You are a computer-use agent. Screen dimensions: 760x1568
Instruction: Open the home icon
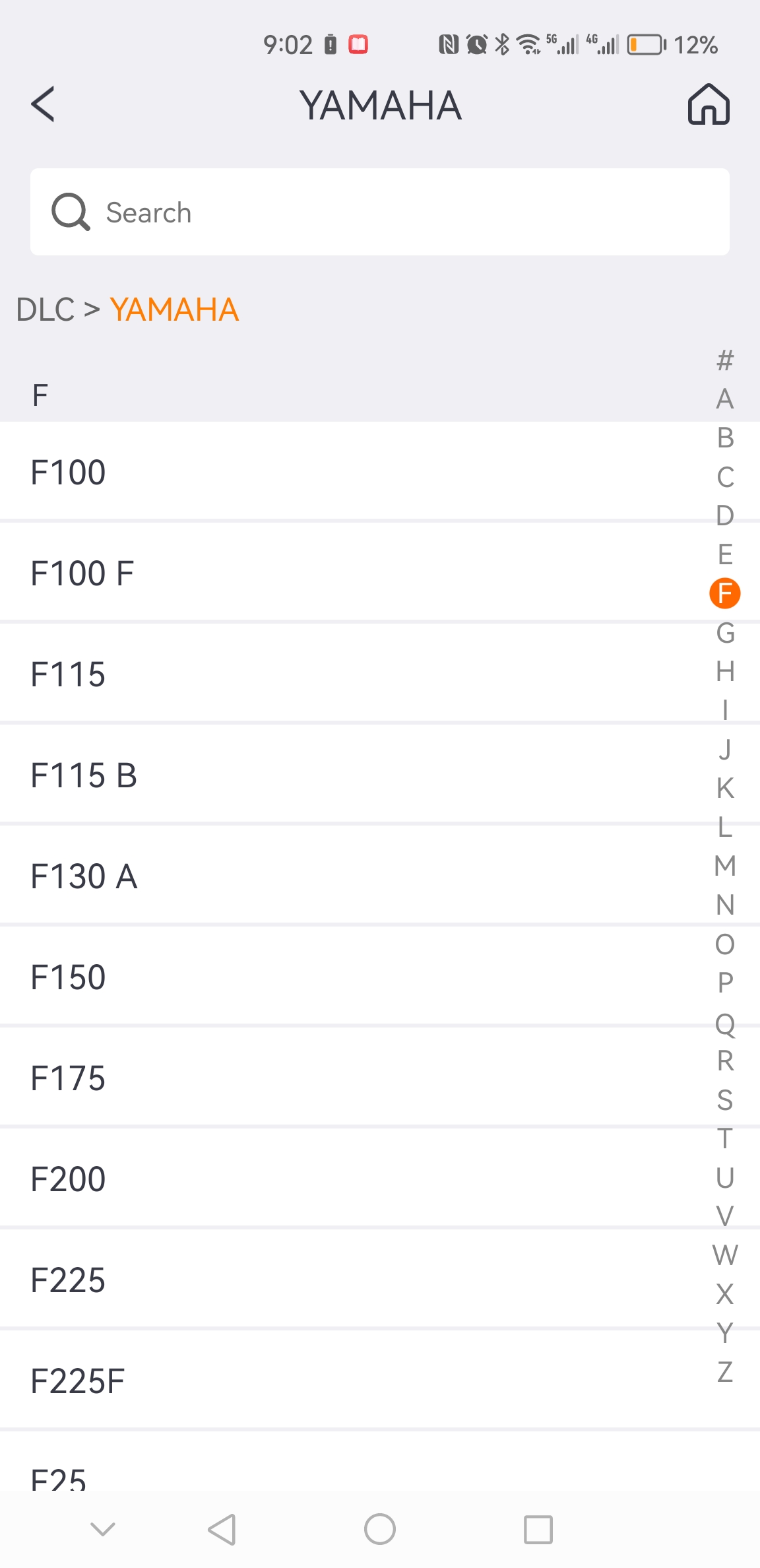pos(709,104)
